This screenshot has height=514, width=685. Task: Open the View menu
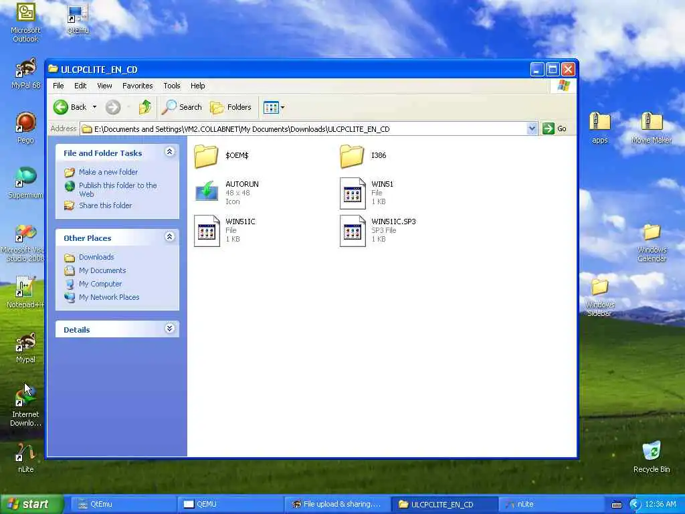click(x=104, y=86)
